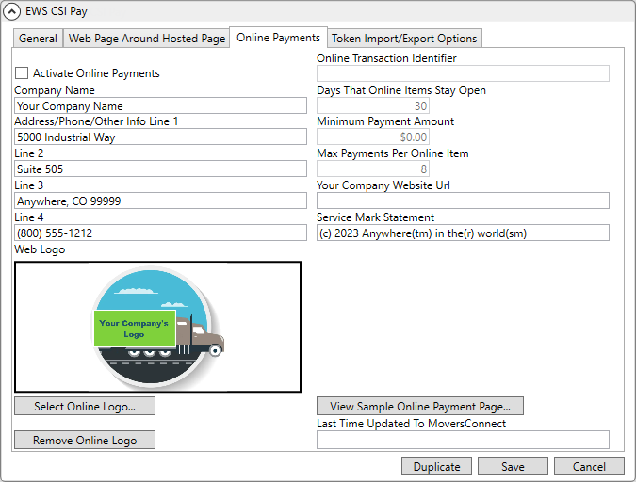Screen dimensions: 636x482
Task: Collapse the EWS CSI Pay section chevron
Action: coord(11,11)
